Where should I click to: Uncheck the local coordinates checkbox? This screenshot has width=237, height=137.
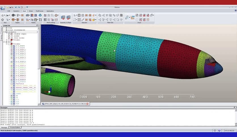coord(7,30)
